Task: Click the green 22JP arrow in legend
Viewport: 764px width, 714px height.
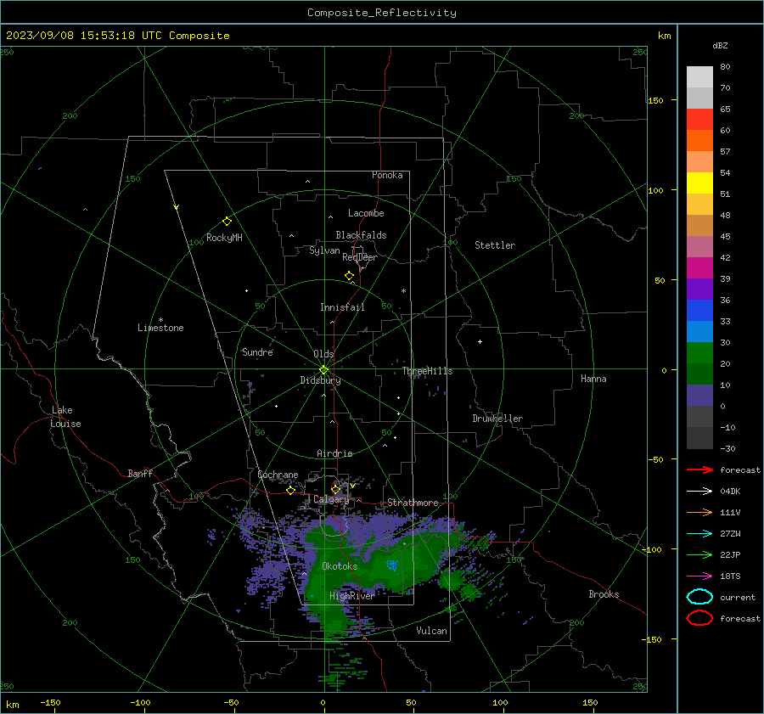Action: [699, 554]
